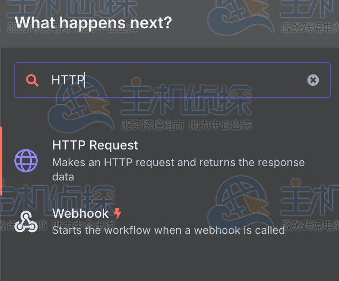This screenshot has width=339, height=281.
Task: Click the word "next?" in the panel heading
Action: (x=153, y=22)
